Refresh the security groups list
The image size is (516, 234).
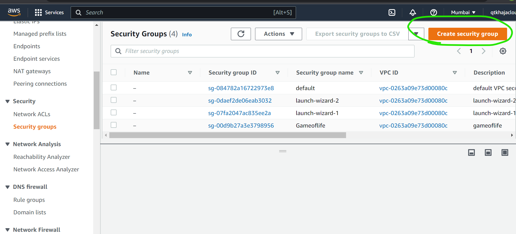[x=241, y=34]
